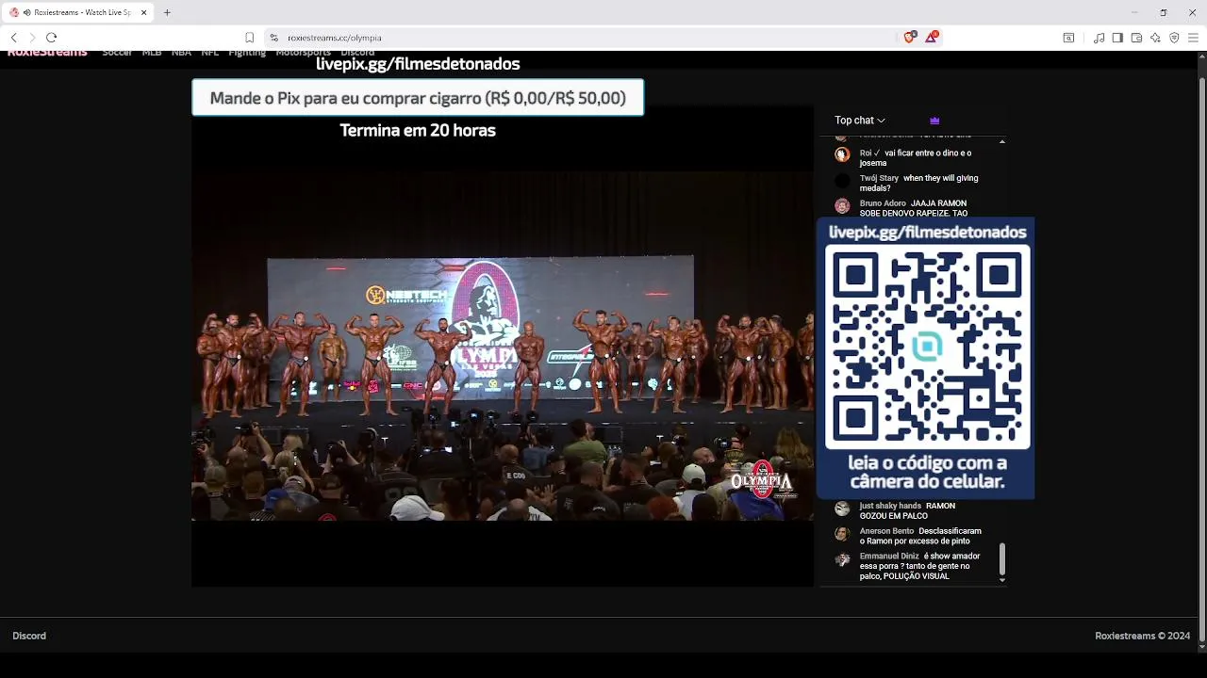
Task: Minimize the browser window
Action: 1134,12
